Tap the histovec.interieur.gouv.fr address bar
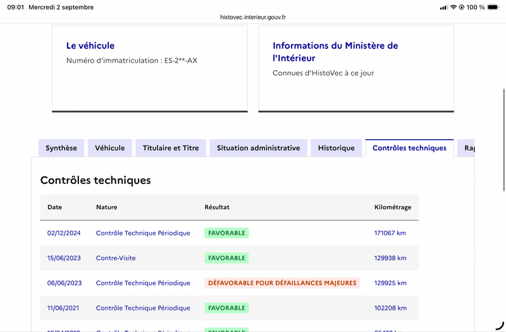The width and height of the screenshot is (506, 332). pos(253,17)
